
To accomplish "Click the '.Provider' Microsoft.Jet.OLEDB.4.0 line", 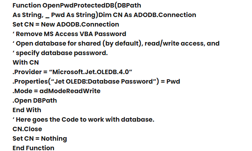I will click(x=73, y=72).
